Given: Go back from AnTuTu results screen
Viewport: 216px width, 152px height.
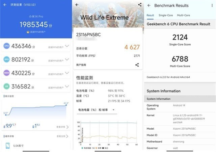Looking at the screenshot, I should tap(5, 5).
